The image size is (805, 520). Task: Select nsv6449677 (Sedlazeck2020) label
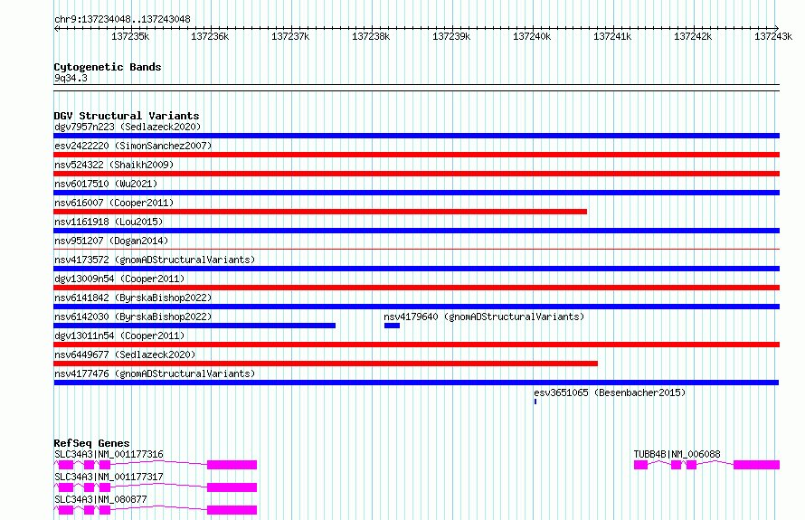click(x=125, y=355)
